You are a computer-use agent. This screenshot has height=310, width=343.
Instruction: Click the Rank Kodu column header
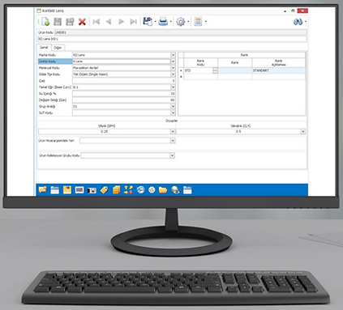200,63
